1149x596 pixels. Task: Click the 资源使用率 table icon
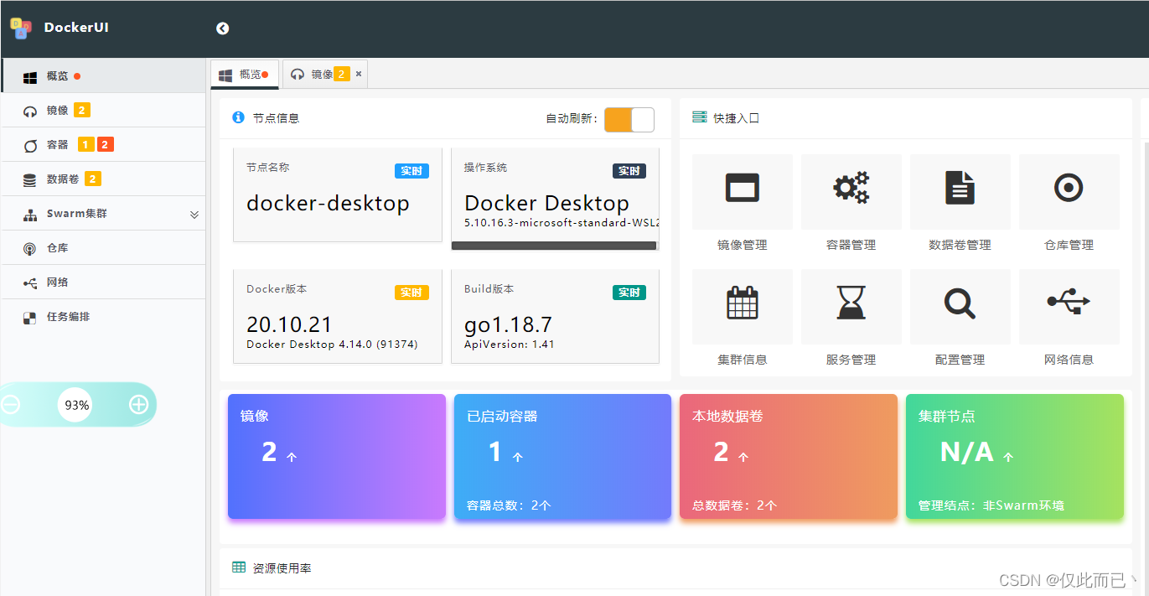[239, 567]
